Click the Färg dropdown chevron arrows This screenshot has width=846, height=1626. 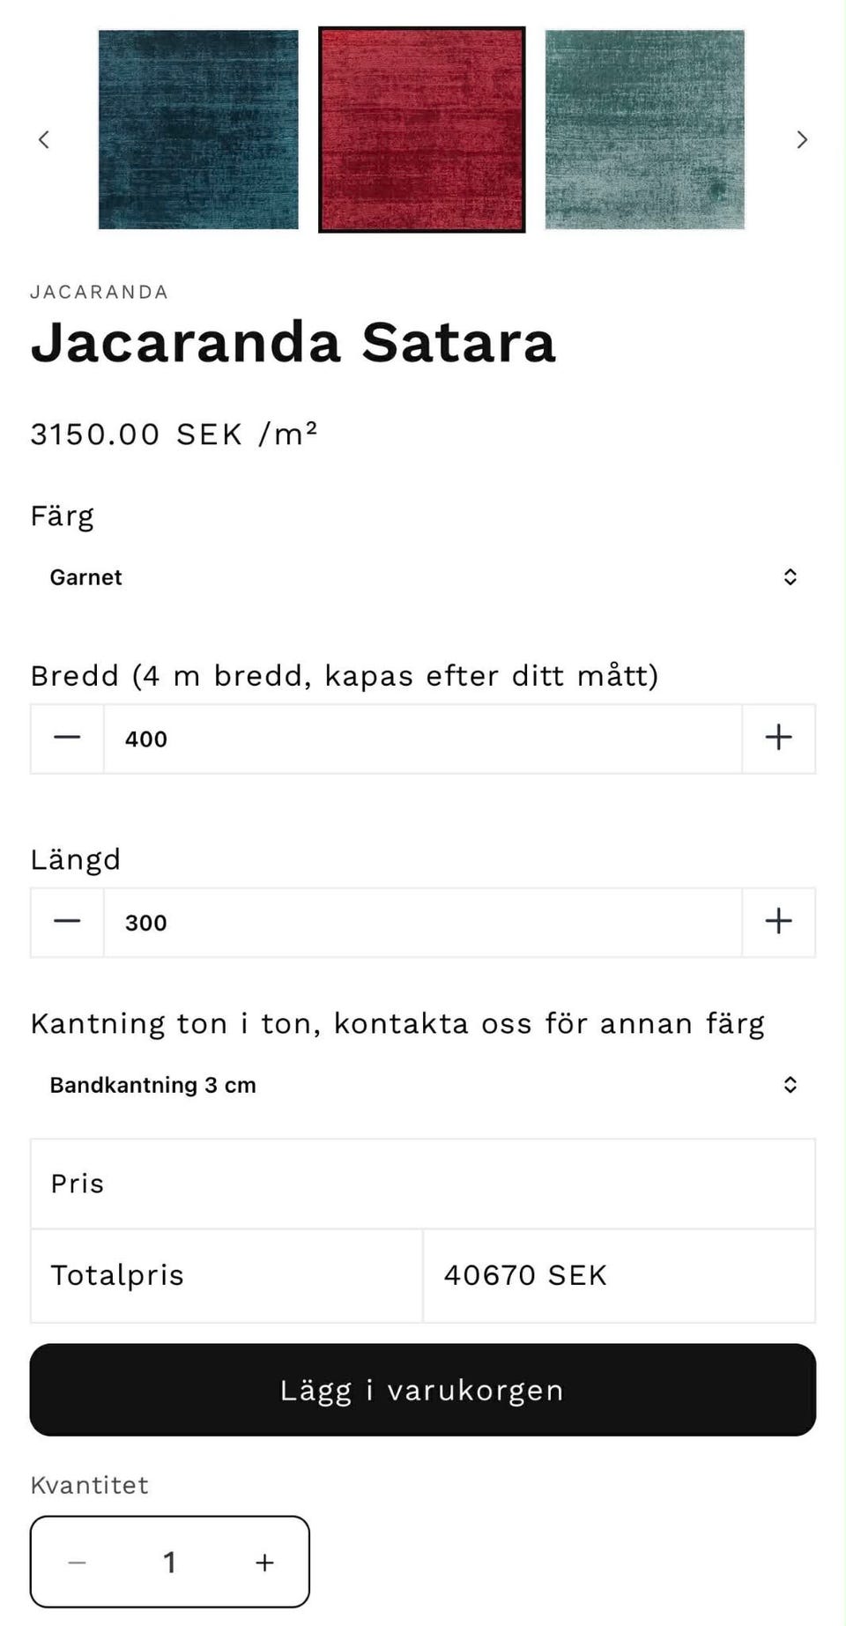[x=790, y=577]
